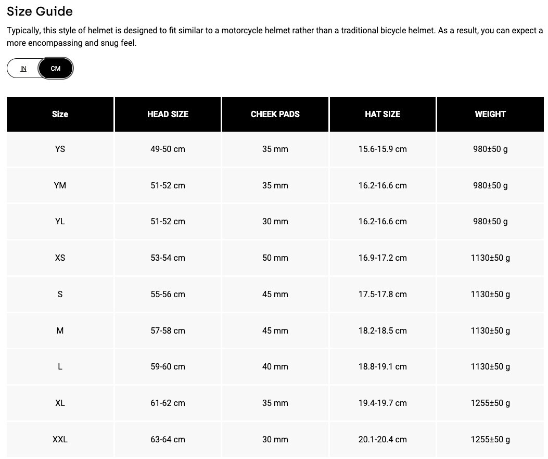Image resolution: width=548 pixels, height=459 pixels.
Task: Click the Size Guide heading
Action: coord(40,11)
